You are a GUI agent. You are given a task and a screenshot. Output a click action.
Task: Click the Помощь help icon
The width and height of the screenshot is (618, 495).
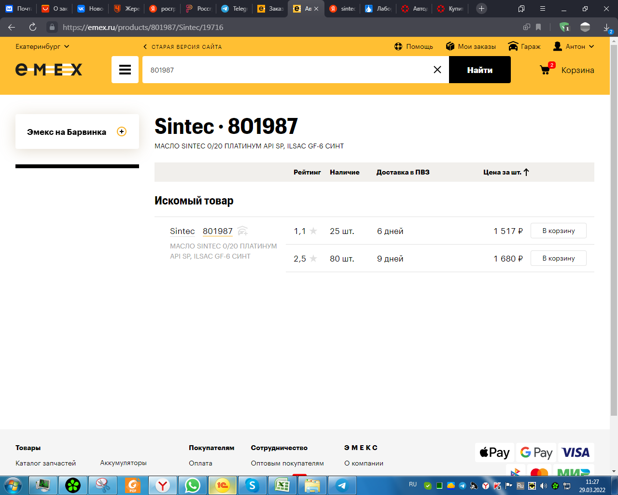[x=398, y=46]
